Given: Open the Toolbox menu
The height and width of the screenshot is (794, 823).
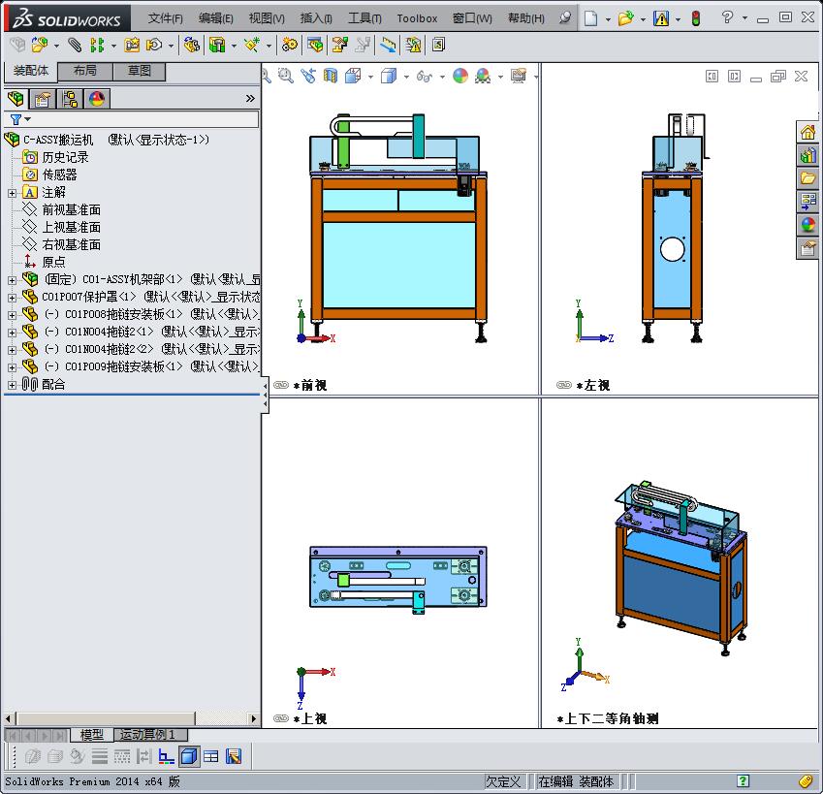Looking at the screenshot, I should tap(417, 18).
